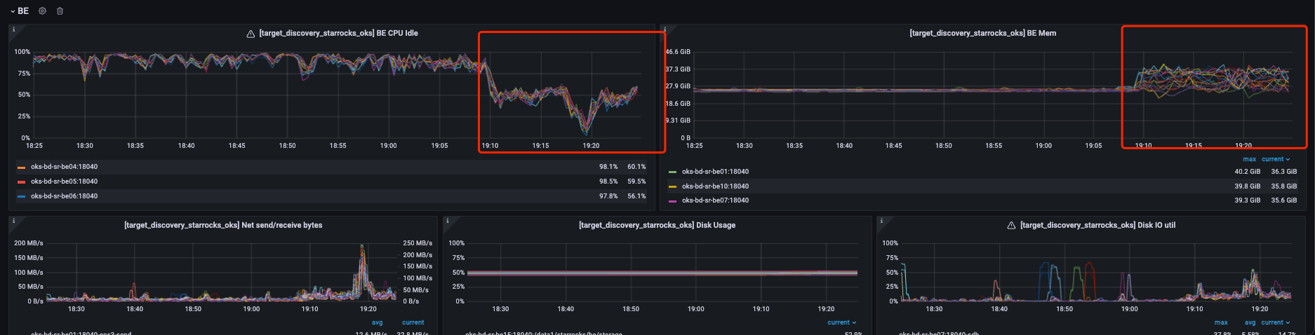Toggle oks-bd-sr-be05 series in CPU legend

click(64, 182)
